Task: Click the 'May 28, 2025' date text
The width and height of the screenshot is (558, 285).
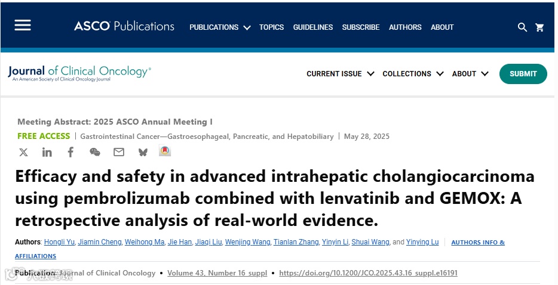Action: tap(367, 137)
